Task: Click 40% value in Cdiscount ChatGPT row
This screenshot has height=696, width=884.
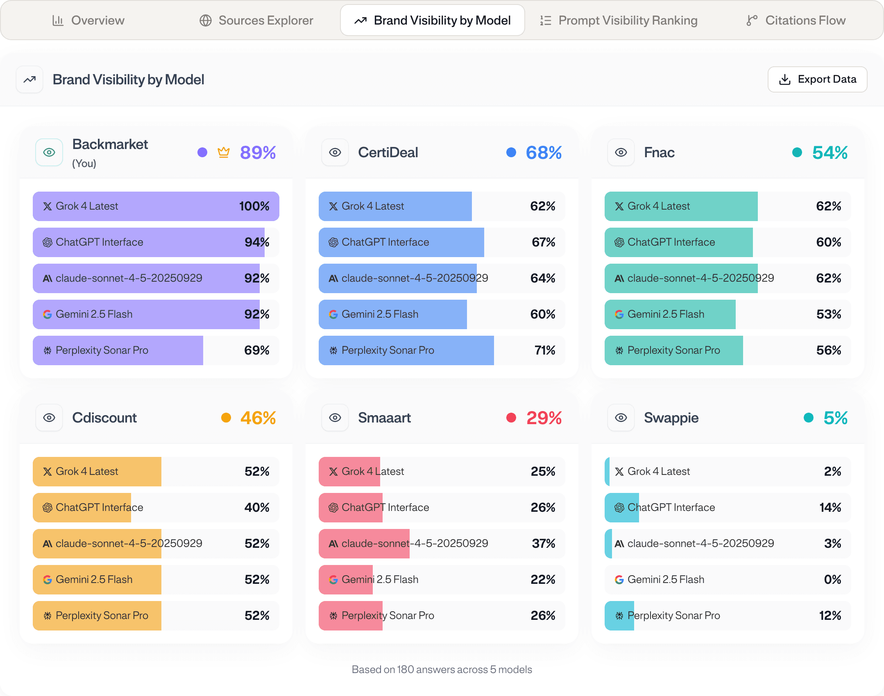Action: point(257,508)
